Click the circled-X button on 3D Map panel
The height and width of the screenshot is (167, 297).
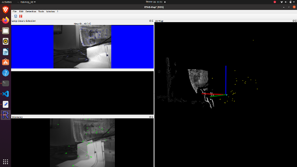tap(293, 21)
